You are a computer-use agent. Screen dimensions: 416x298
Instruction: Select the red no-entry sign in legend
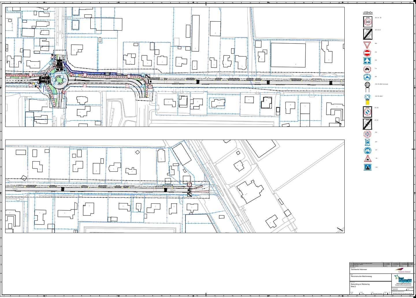367,53
